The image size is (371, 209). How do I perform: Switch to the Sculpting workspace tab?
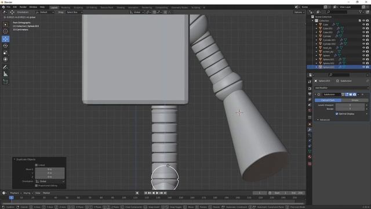78,8
